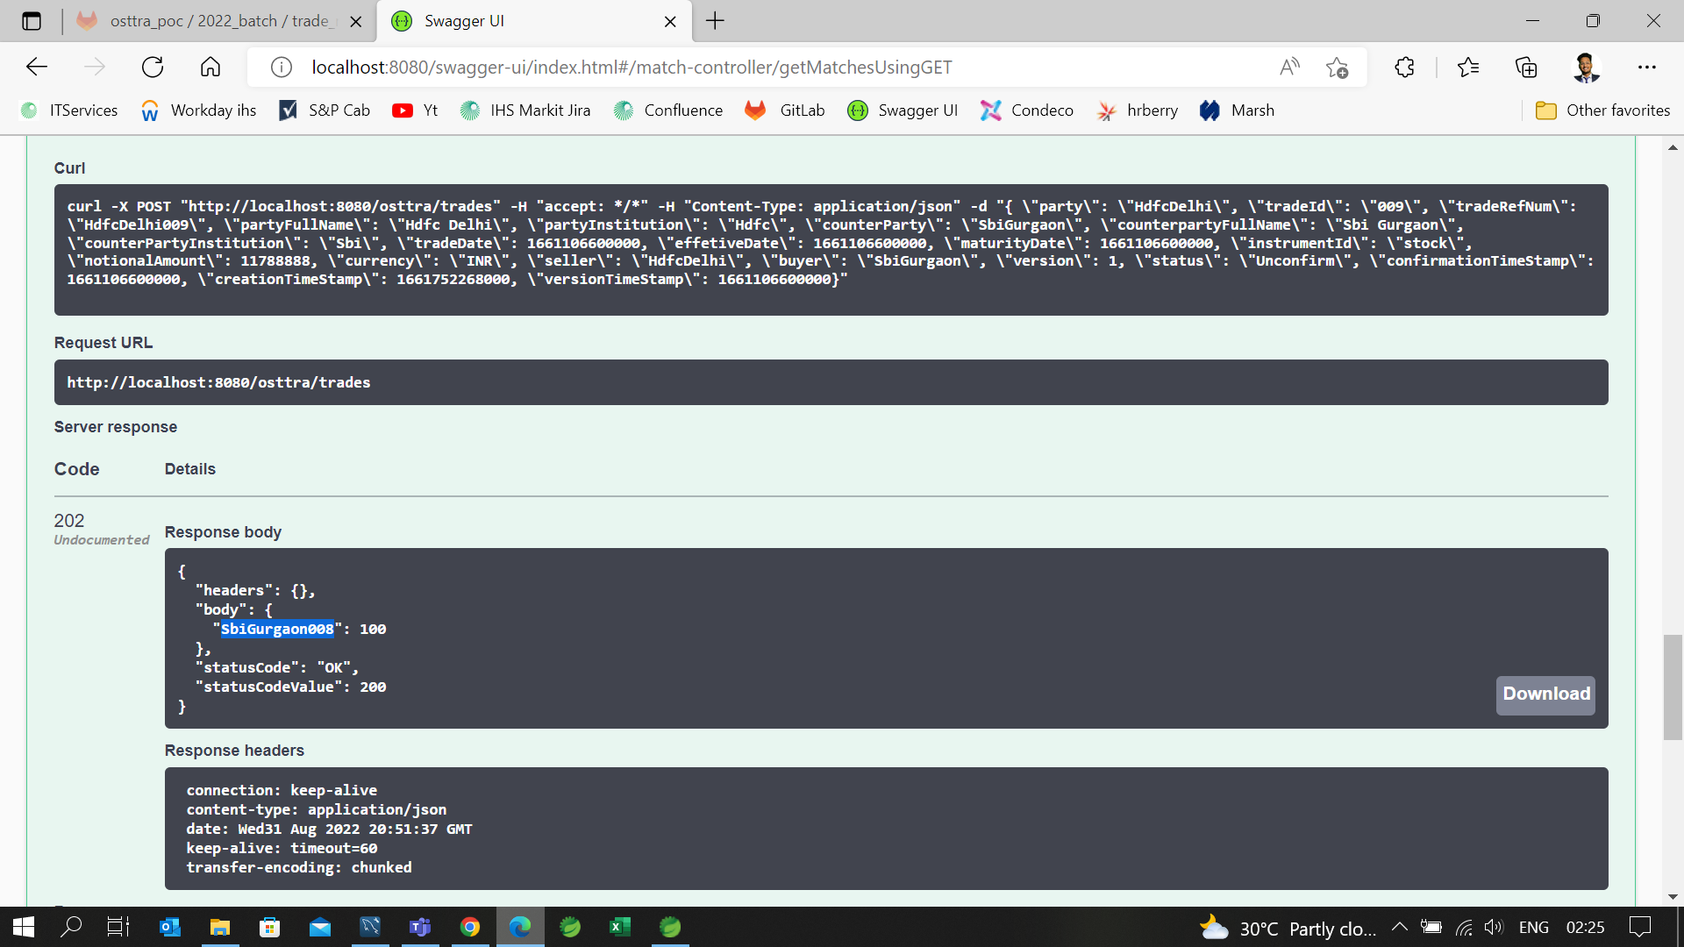This screenshot has height=947, width=1684.
Task: Open Workday ihs bookmark
Action: [x=198, y=110]
